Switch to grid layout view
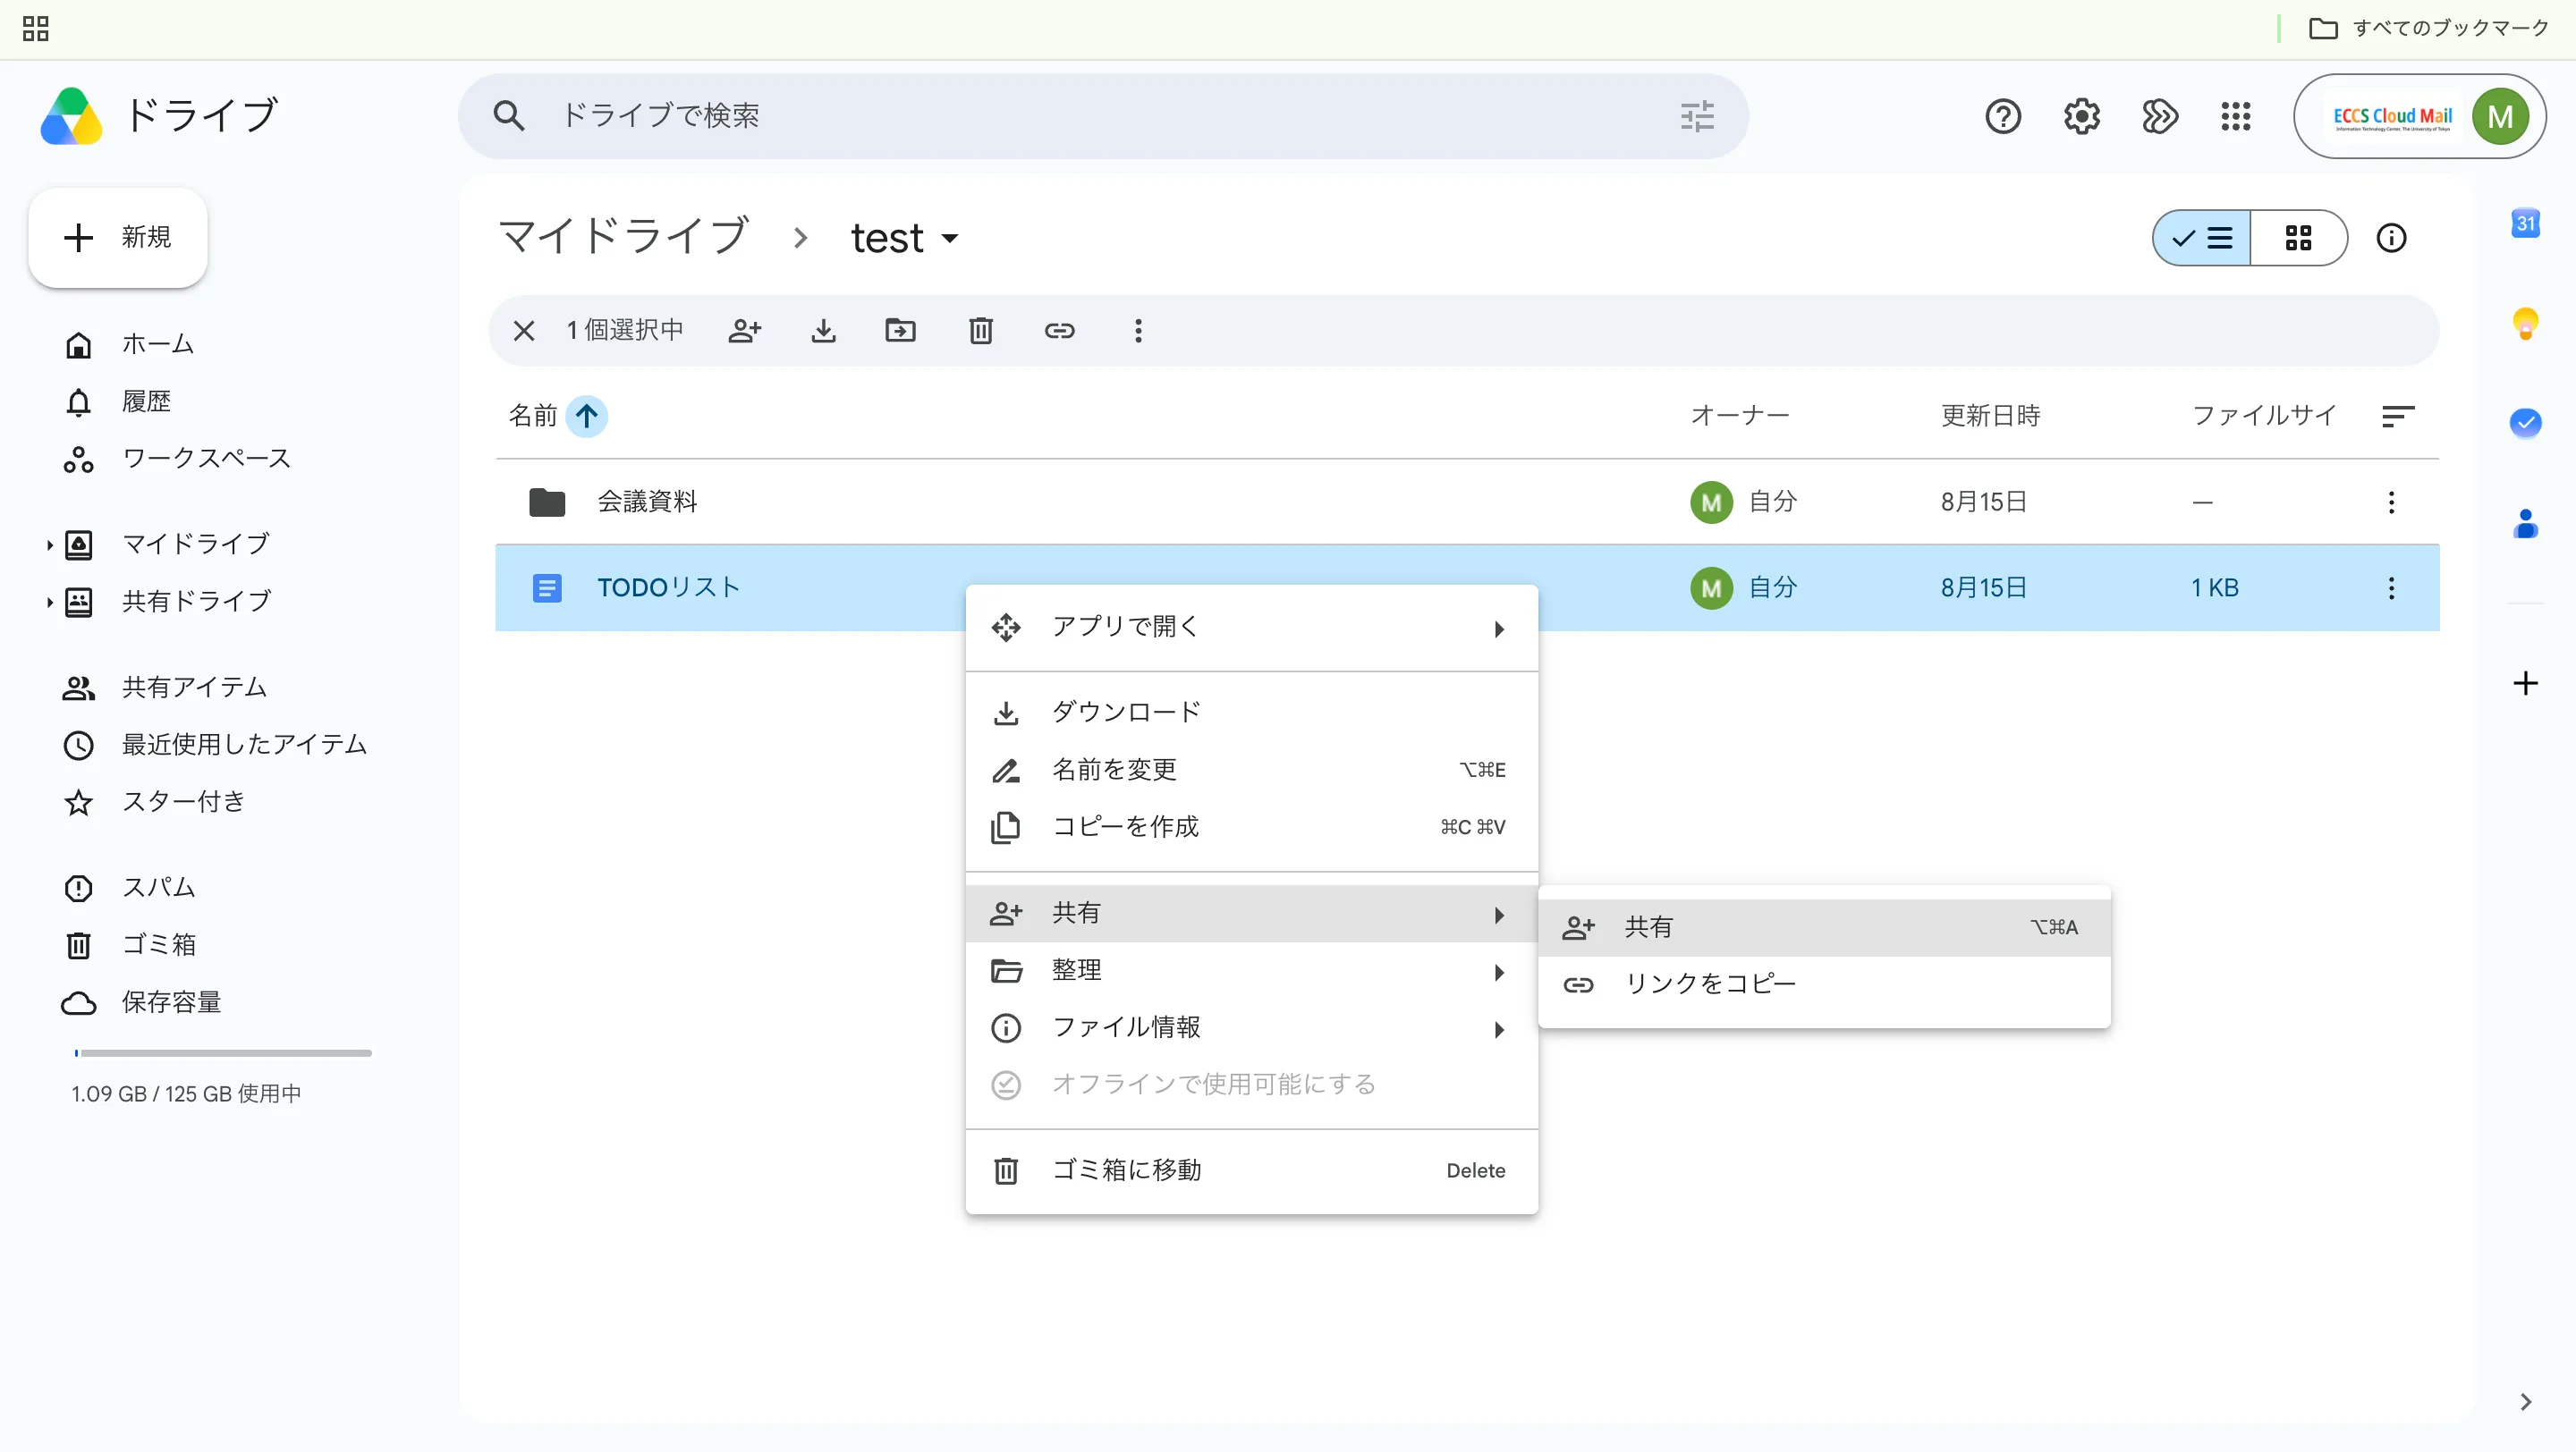 (x=2299, y=238)
